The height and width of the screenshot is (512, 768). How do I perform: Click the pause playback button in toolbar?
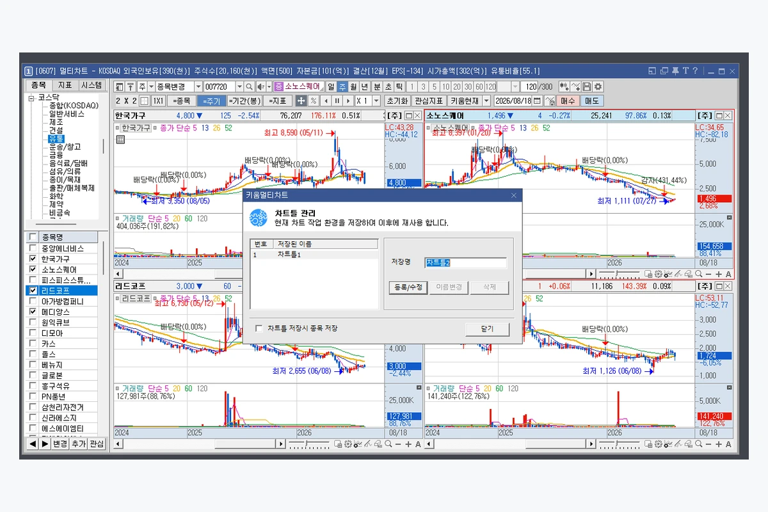[x=337, y=100]
